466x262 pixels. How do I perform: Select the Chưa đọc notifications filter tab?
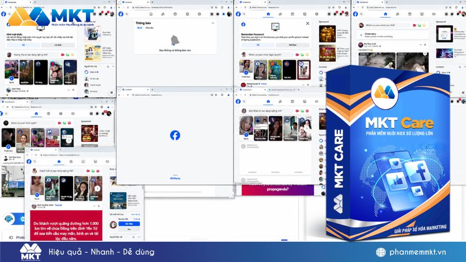[x=149, y=28]
